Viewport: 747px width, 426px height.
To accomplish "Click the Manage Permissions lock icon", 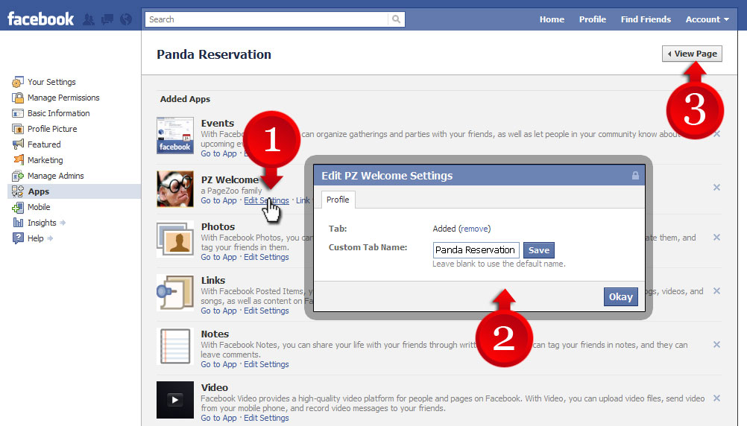I will pos(18,98).
